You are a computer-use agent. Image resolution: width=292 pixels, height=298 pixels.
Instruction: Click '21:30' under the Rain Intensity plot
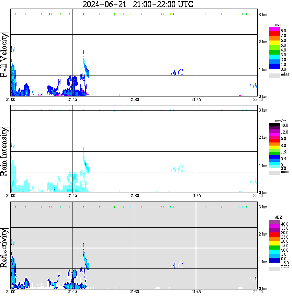click(134, 196)
